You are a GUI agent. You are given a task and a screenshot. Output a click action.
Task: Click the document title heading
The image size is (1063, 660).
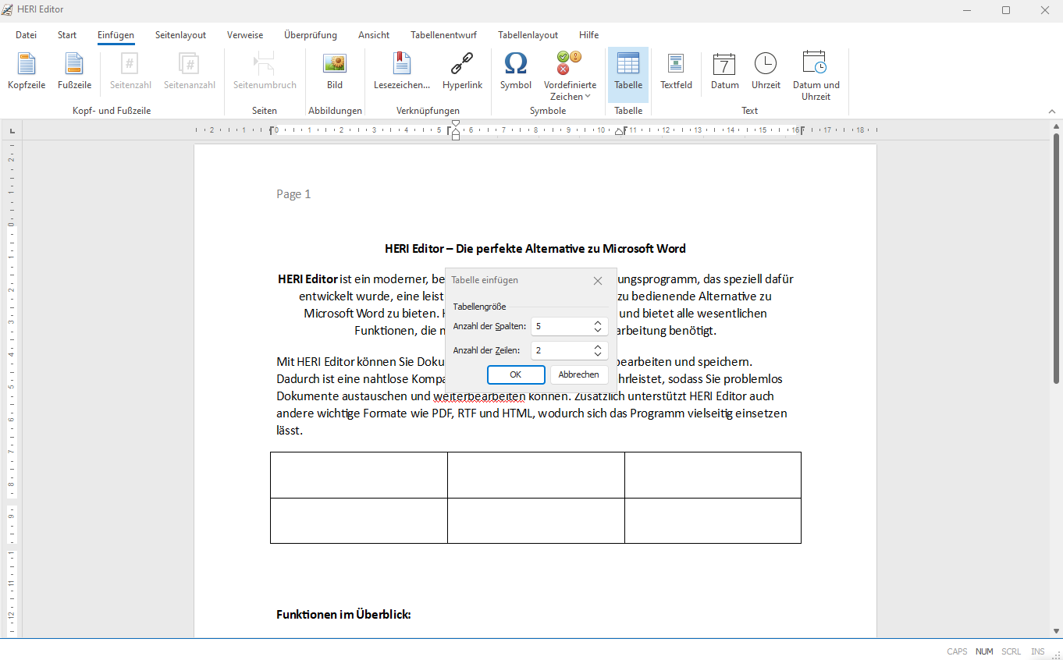point(535,249)
